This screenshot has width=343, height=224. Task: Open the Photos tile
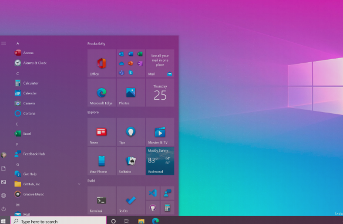click(131, 93)
